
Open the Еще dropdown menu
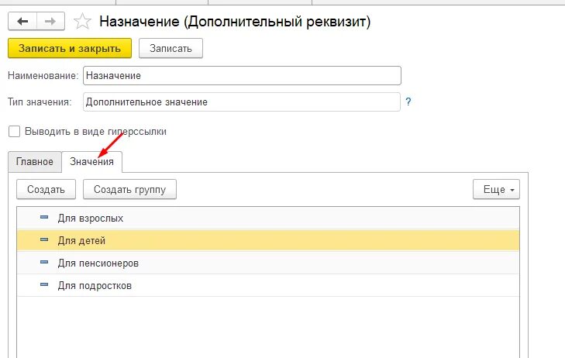coord(496,189)
